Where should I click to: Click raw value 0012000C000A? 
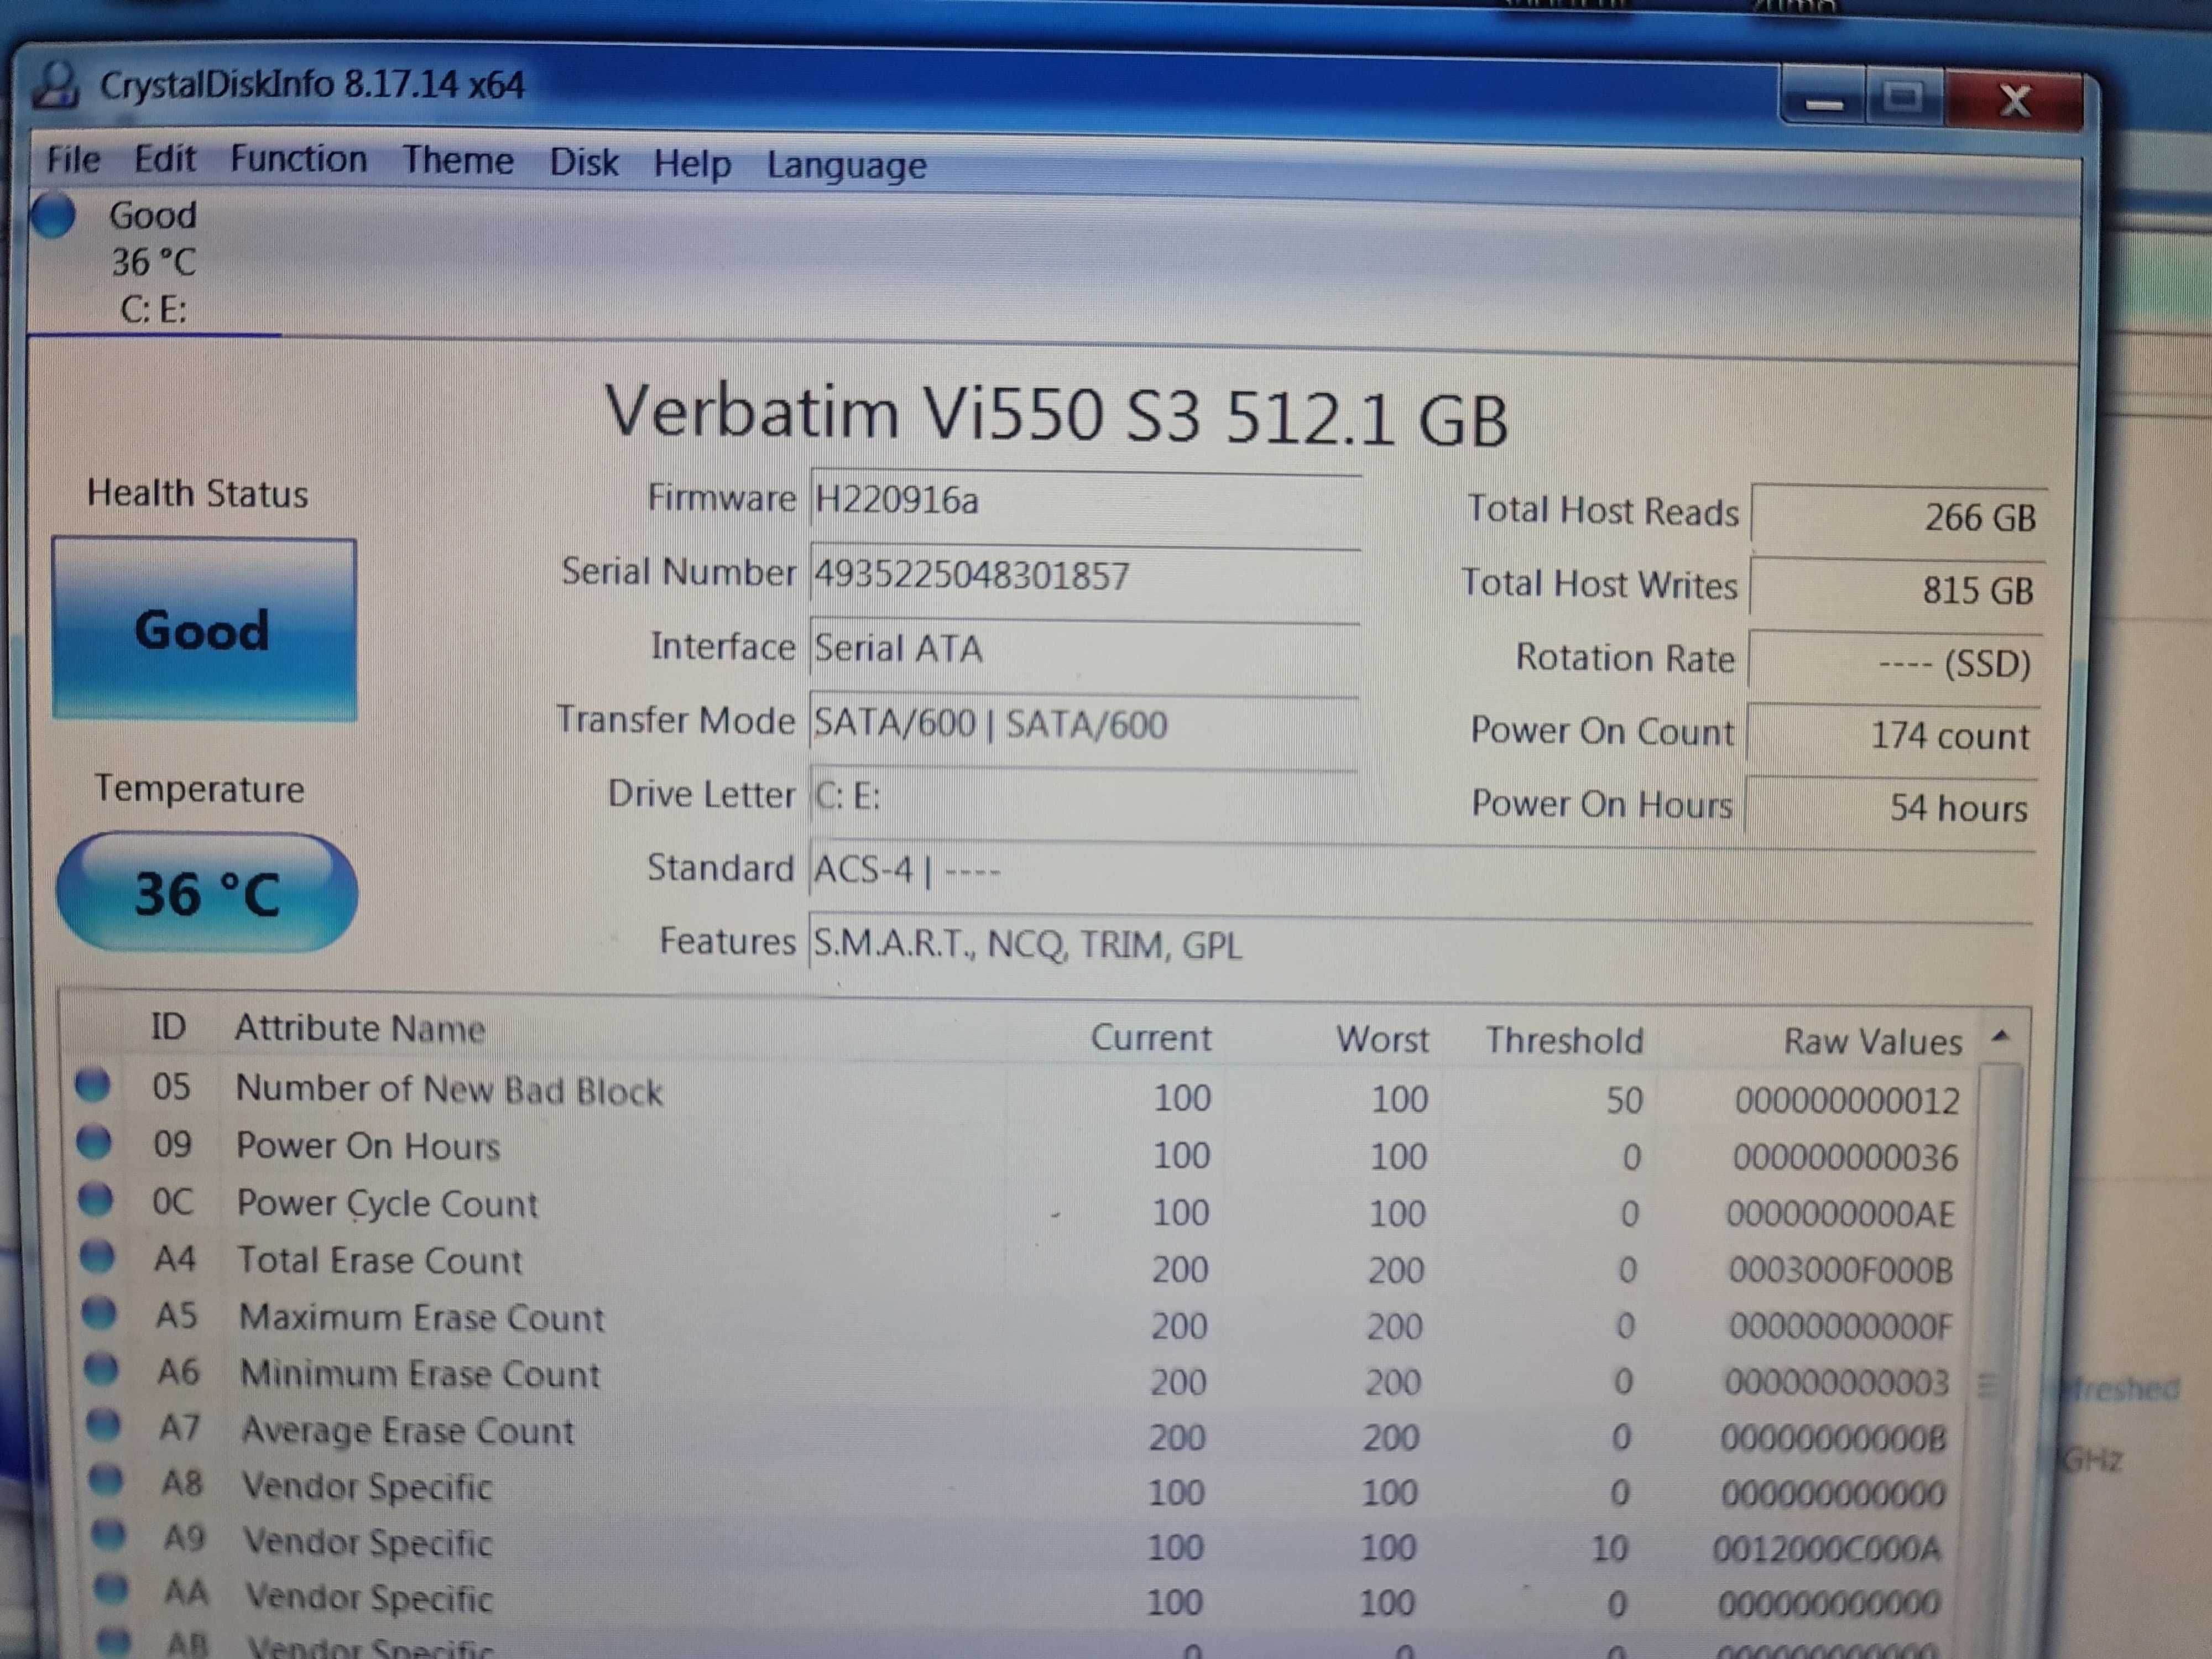1827,1549
